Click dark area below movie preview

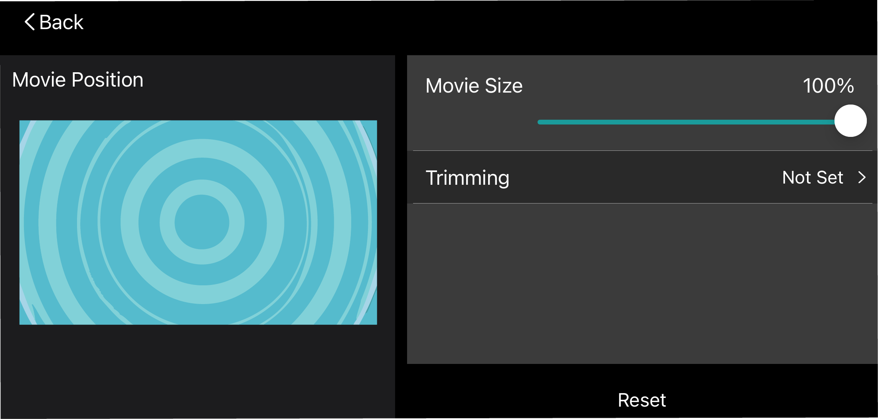tap(198, 371)
